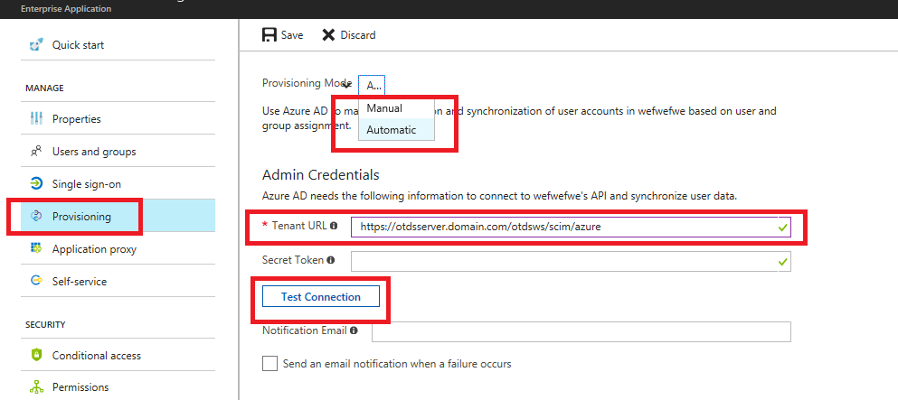Click the SECURITY section label
The width and height of the screenshot is (898, 400).
[45, 324]
